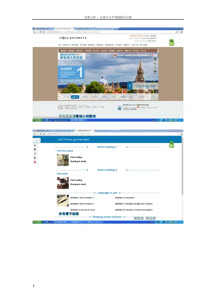
Task: Click the reload icon in lower screenshot
Action: pyautogui.click(x=40, y=134)
